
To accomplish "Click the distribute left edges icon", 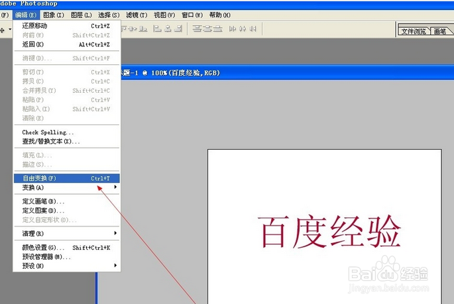I will point(233,28).
